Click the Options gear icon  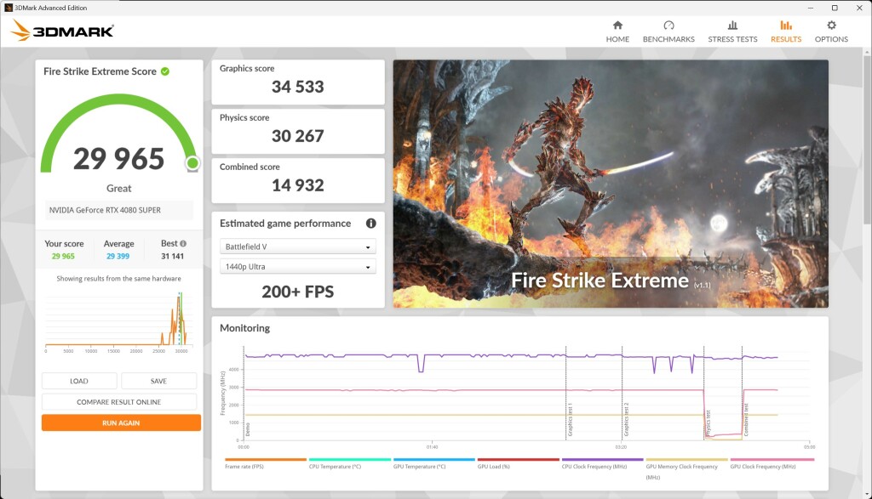[x=831, y=28]
